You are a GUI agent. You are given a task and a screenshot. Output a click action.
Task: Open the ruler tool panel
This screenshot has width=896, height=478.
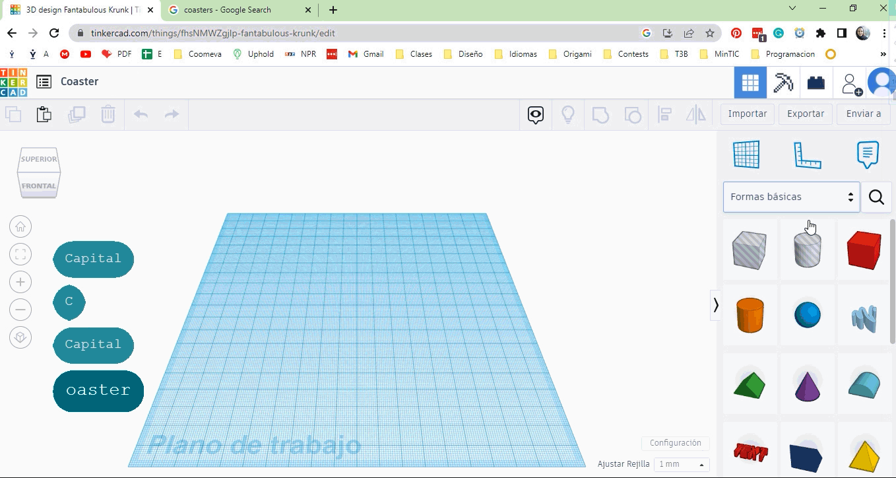click(x=807, y=154)
